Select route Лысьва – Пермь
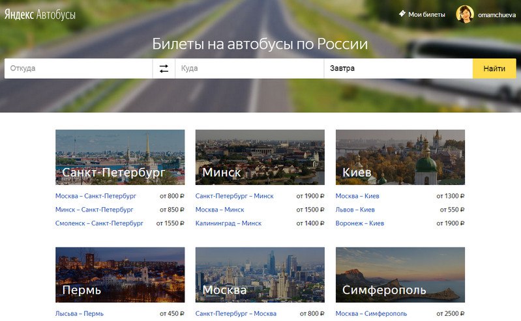This screenshot has width=521, height=321. coord(80,313)
